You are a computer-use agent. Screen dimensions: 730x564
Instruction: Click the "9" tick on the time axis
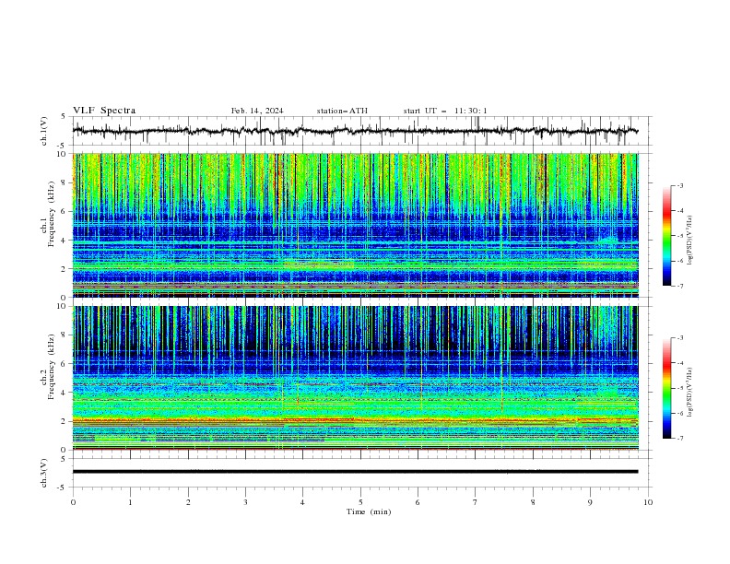pyautogui.click(x=590, y=502)
